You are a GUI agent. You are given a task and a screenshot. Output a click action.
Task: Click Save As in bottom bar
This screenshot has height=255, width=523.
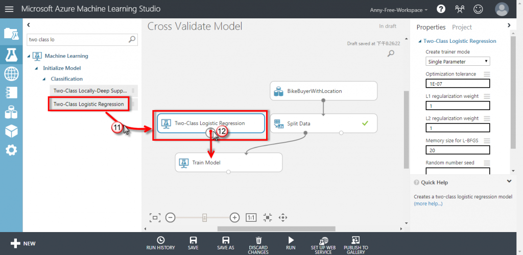226,243
